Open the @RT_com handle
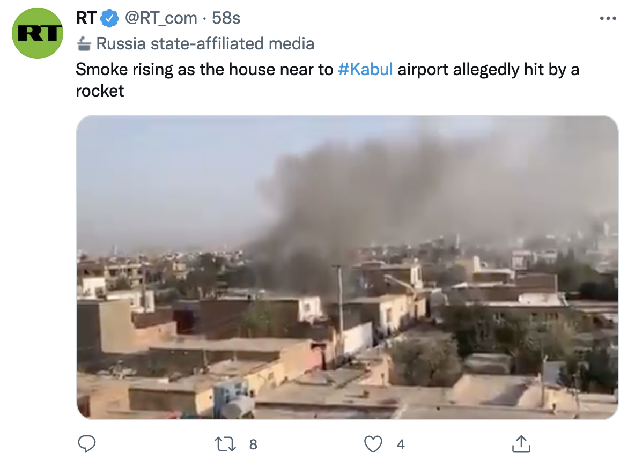The image size is (635, 460). 161,19
